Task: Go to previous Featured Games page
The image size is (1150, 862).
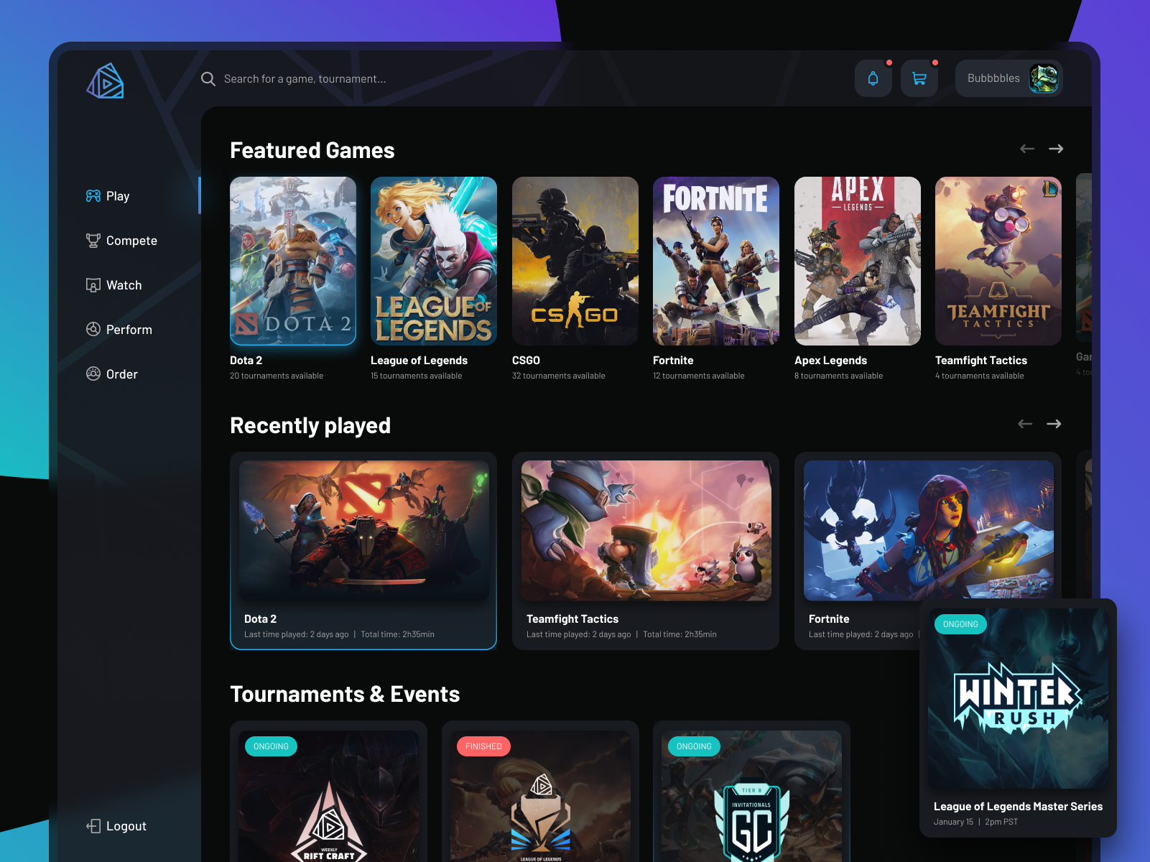Action: click(x=1027, y=149)
